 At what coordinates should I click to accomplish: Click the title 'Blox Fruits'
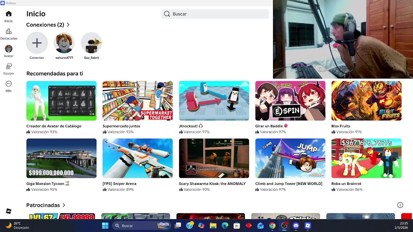(x=341, y=126)
